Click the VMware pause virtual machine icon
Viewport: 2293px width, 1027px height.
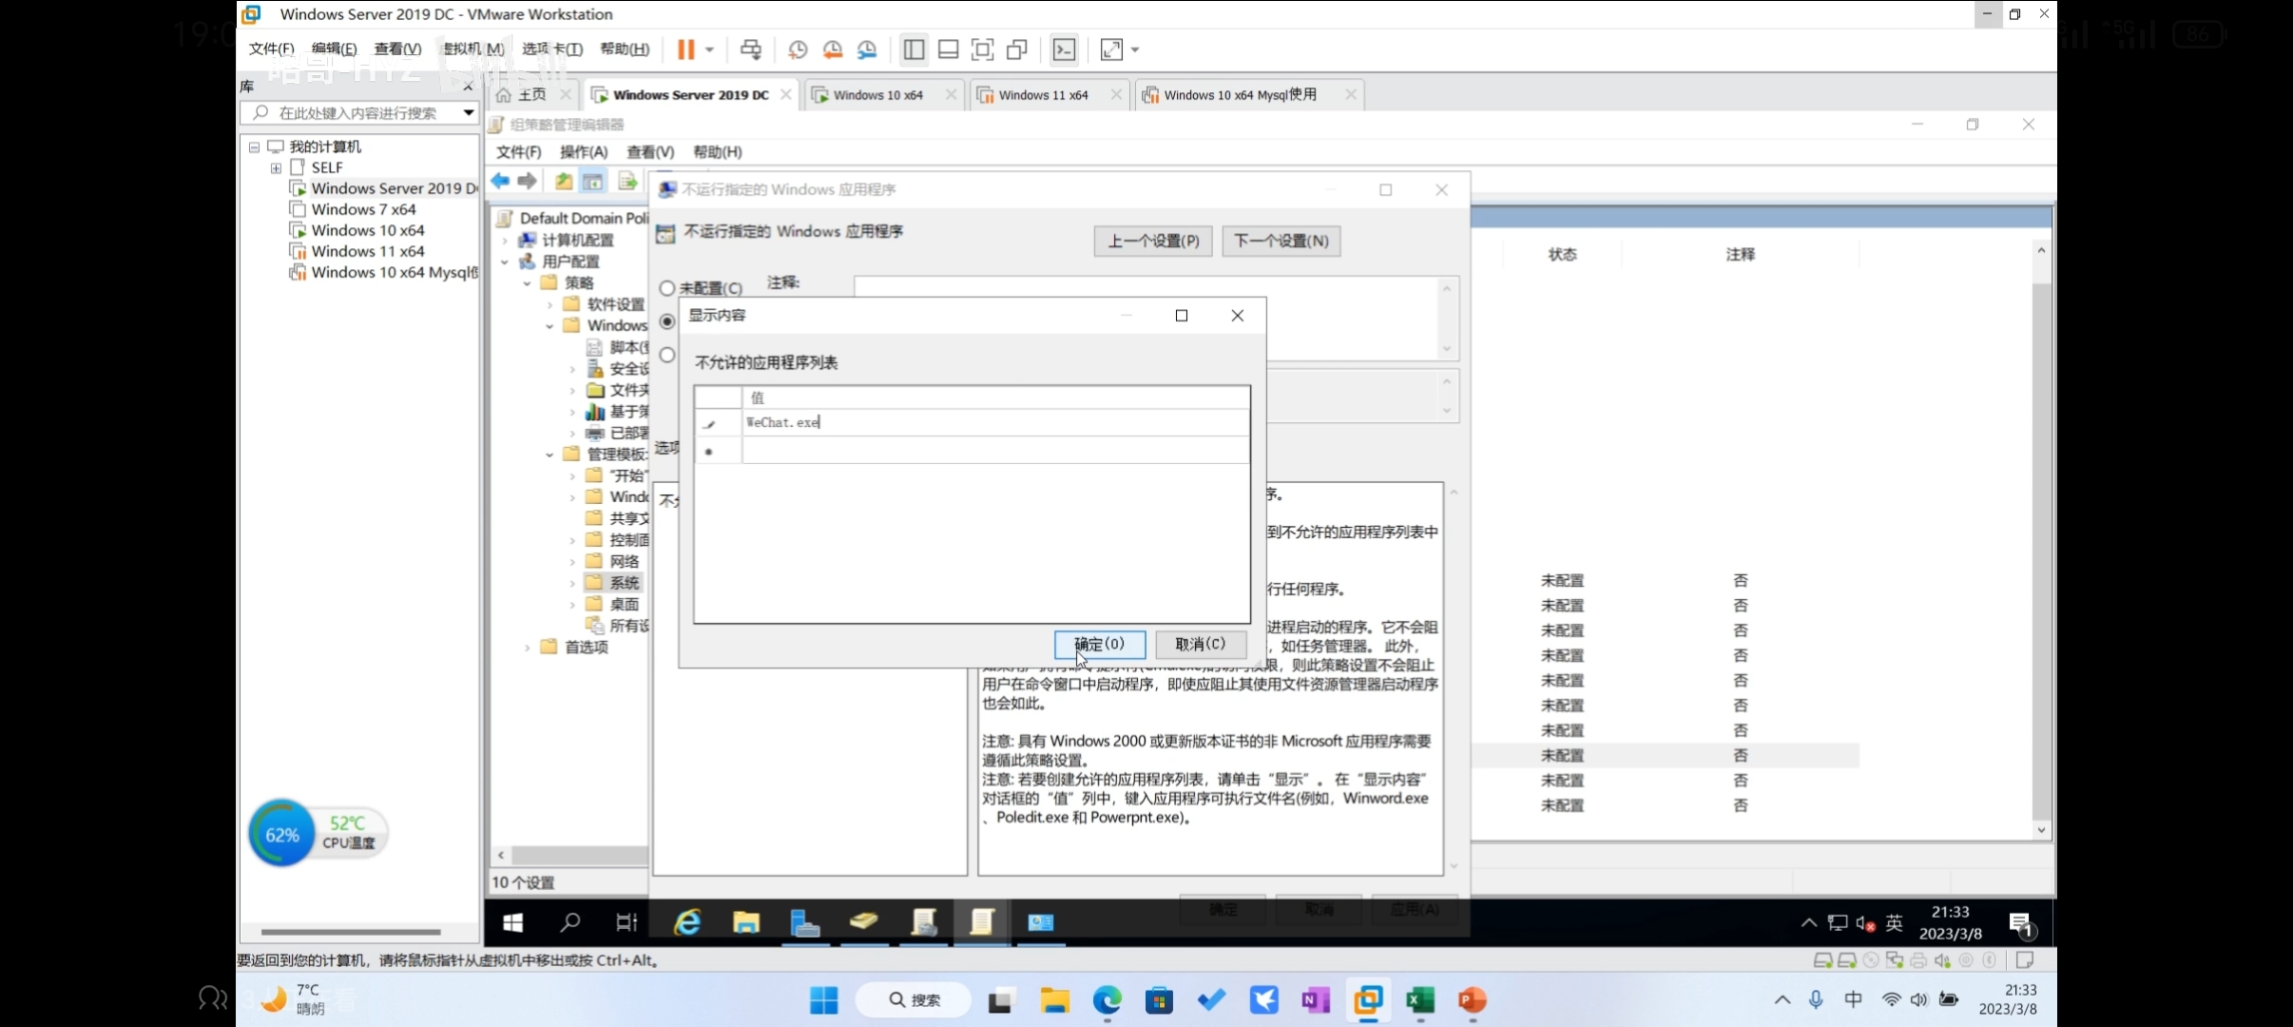[x=685, y=49]
